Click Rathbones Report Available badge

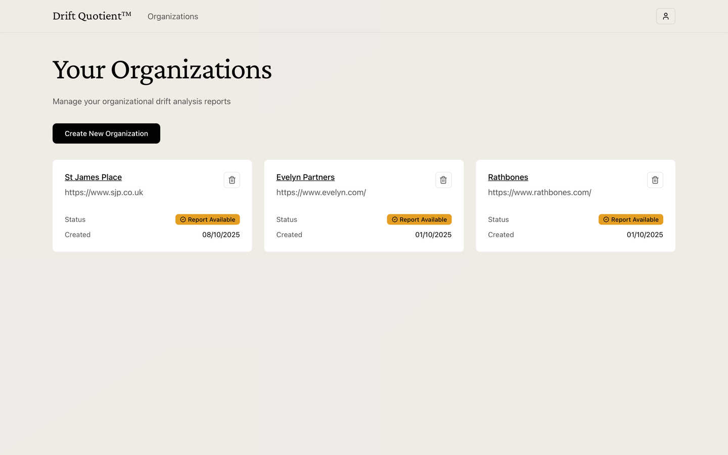pyautogui.click(x=631, y=219)
